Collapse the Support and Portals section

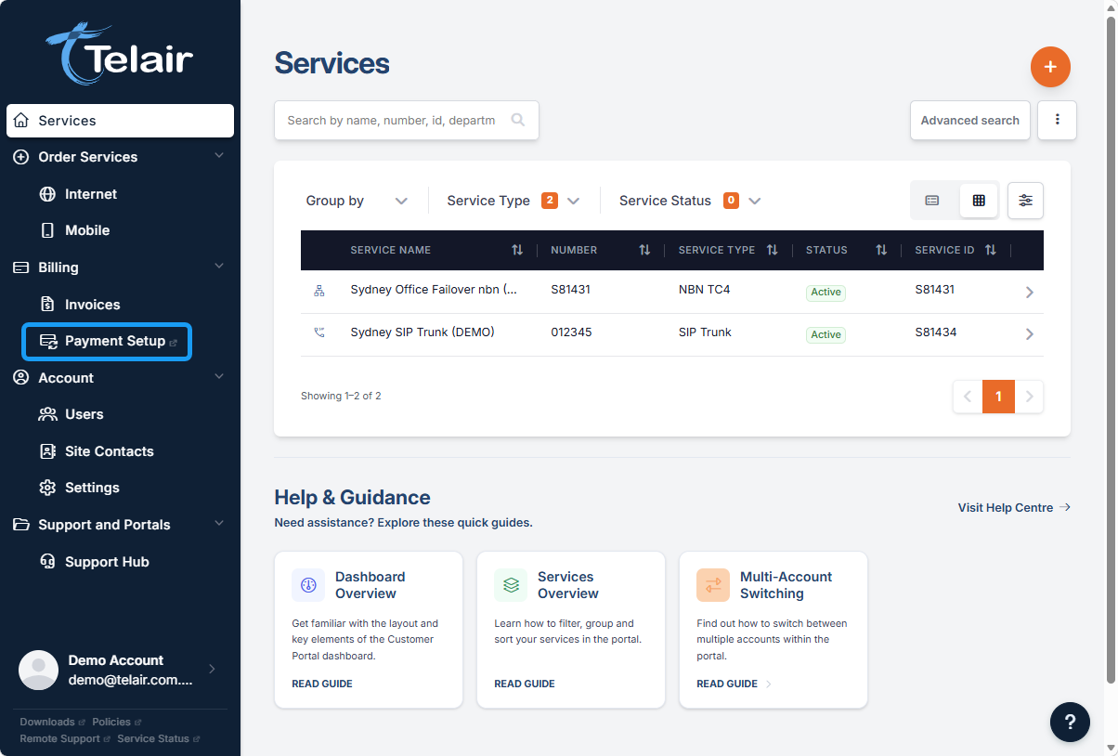tap(219, 524)
